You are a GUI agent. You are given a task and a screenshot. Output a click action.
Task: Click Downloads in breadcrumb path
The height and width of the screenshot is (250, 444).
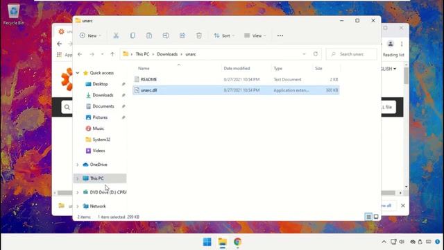click(x=167, y=54)
